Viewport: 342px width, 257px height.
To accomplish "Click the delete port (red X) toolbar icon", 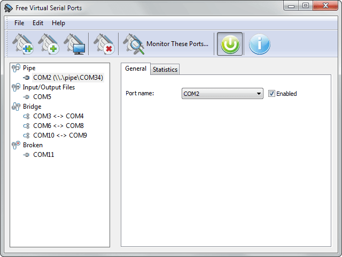I will coord(104,44).
